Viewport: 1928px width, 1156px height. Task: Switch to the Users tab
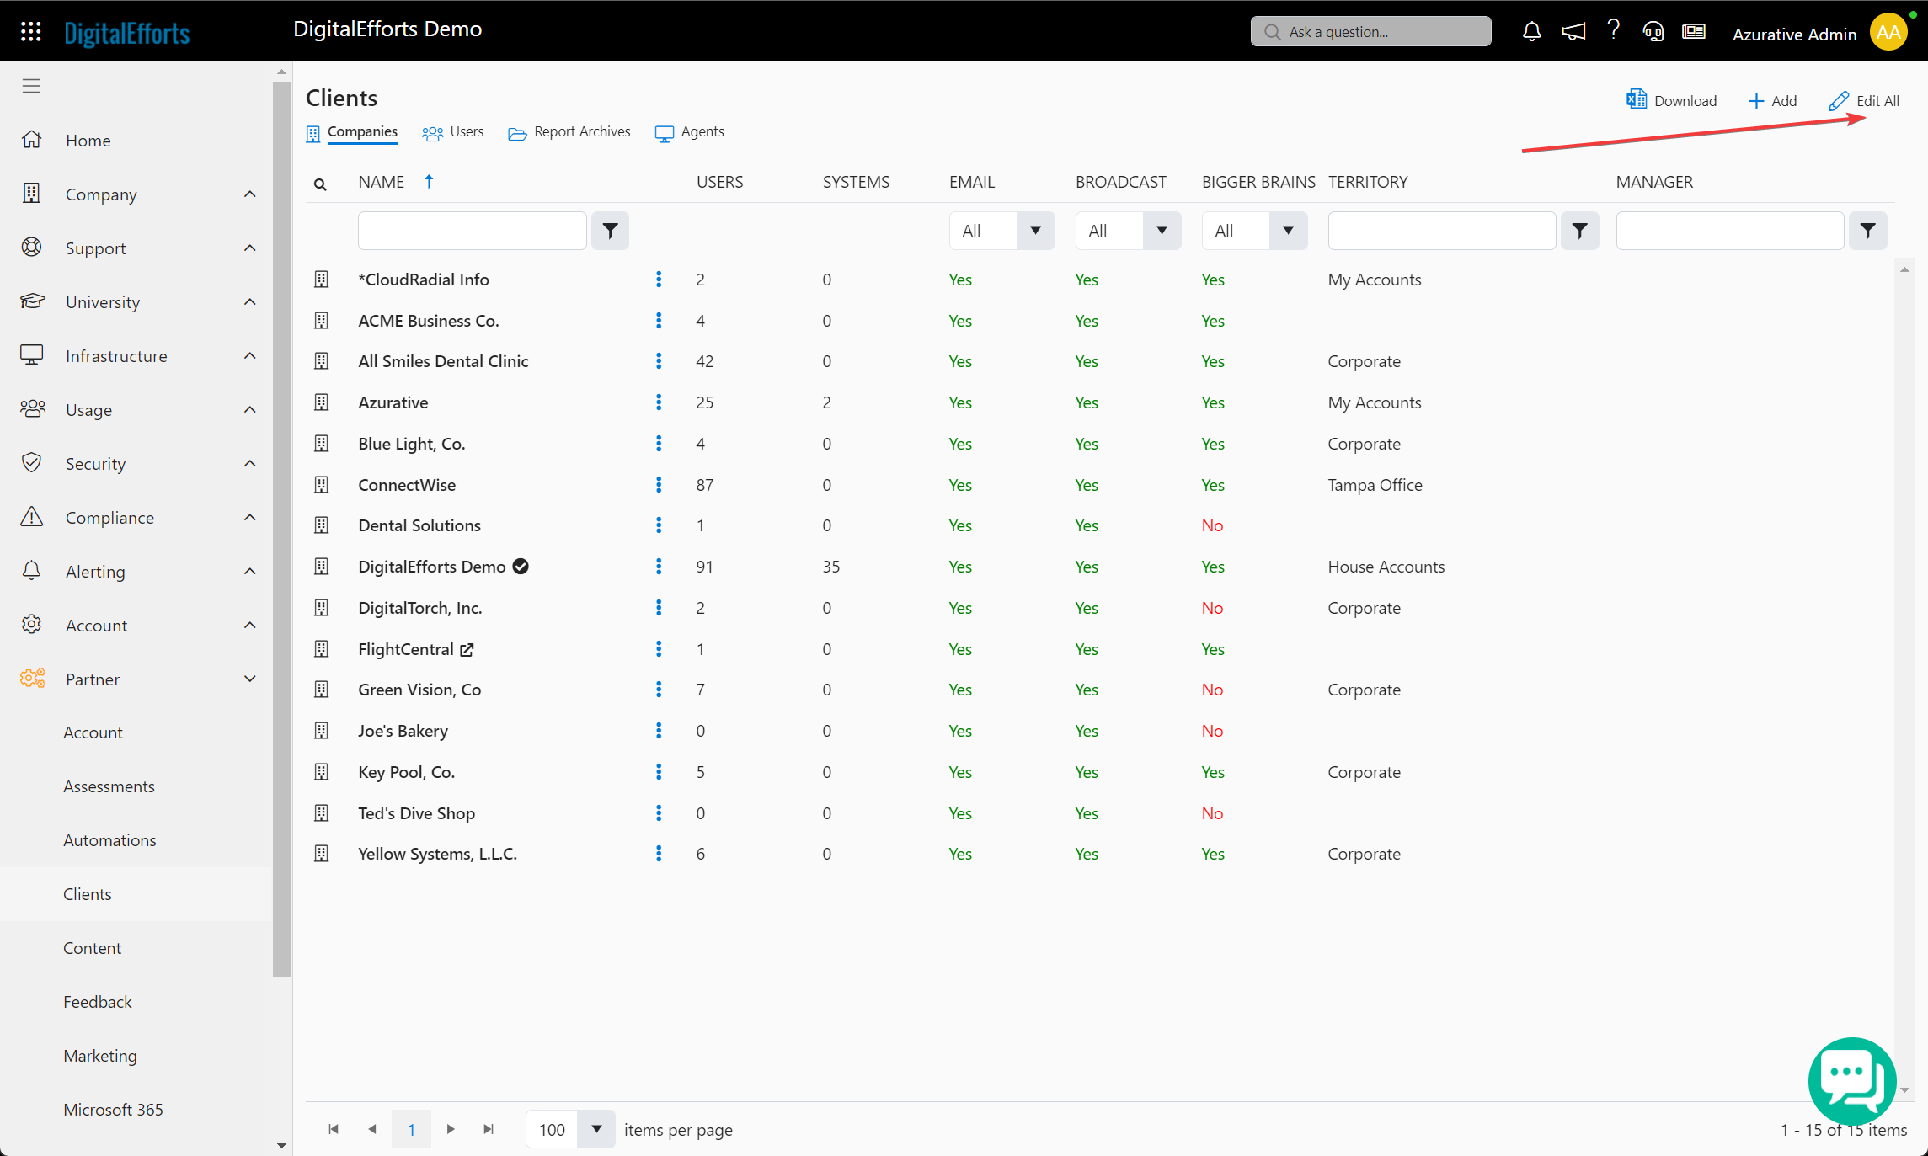(x=453, y=132)
